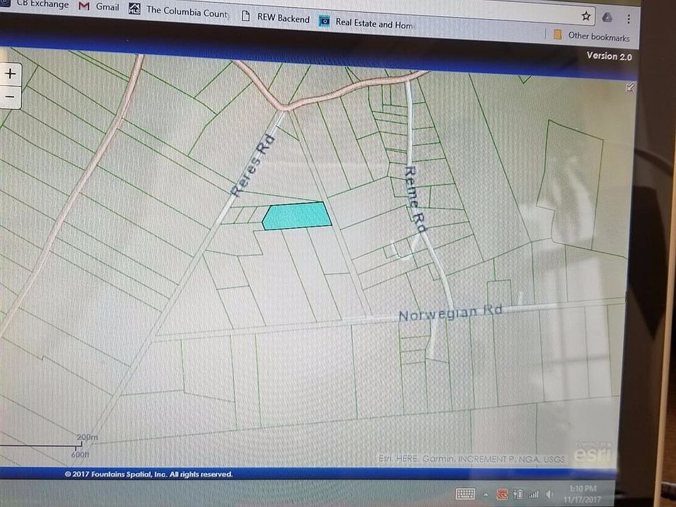The height and width of the screenshot is (507, 676).
Task: Expand the Other bookmarks folder
Action: point(591,35)
